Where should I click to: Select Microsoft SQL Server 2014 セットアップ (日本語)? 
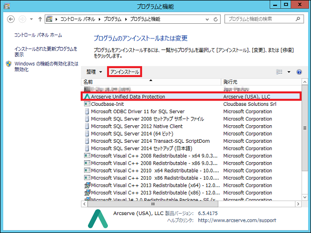[141, 148]
